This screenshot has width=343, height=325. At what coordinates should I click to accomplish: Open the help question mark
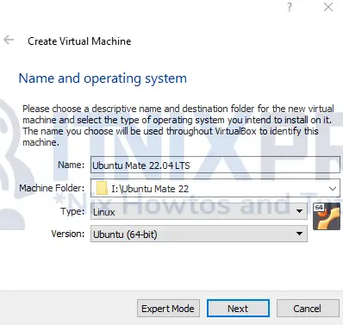[290, 7]
